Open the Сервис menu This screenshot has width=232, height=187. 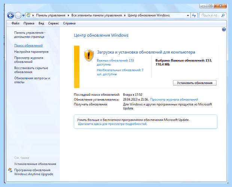point(54,23)
